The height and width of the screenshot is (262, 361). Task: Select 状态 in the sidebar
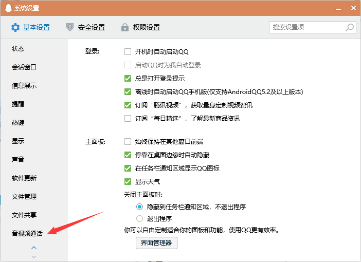pyautogui.click(x=18, y=49)
